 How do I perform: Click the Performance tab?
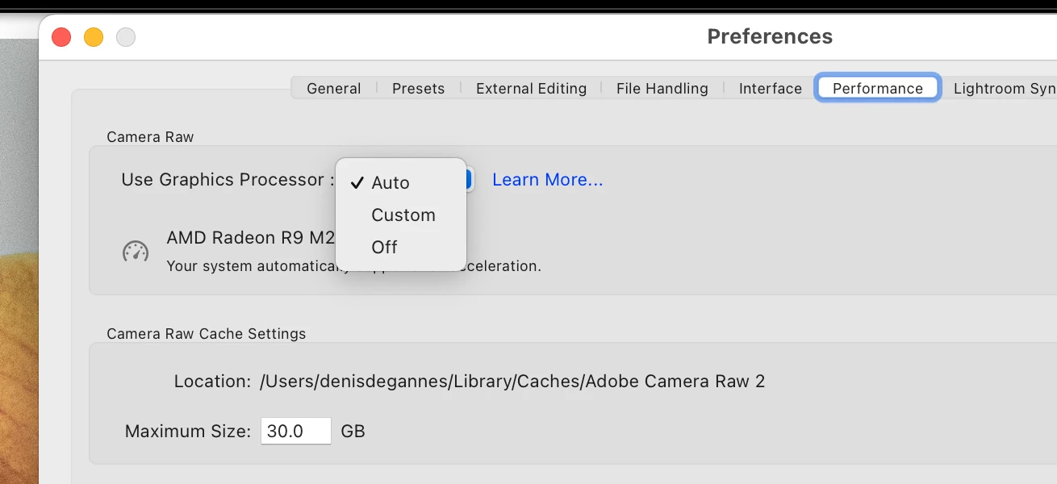877,89
